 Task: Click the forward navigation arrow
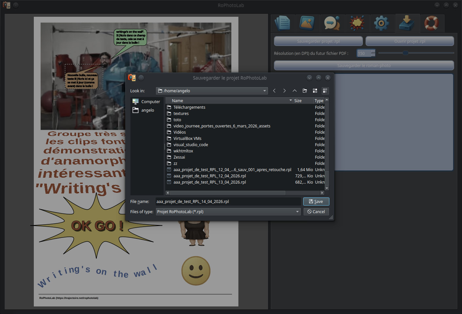(x=284, y=91)
